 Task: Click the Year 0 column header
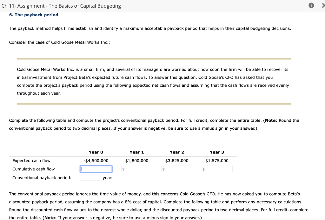coord(96,152)
